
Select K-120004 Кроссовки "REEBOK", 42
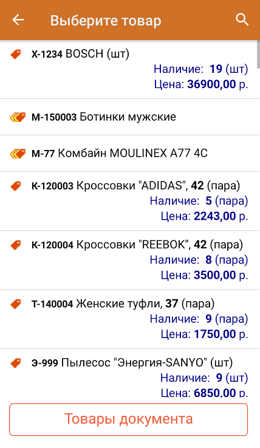coord(129,260)
